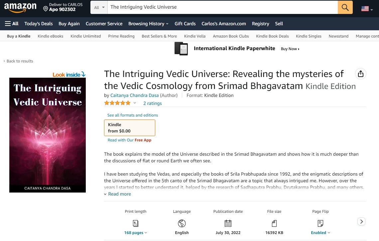This screenshot has height=241, width=379.
Task: Select Kindle Unlimited tab
Action: click(85, 36)
